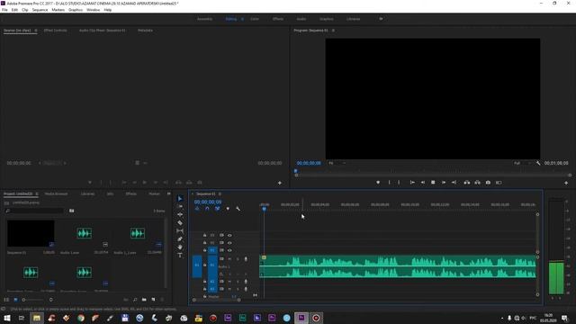Toggle A1 source patch button
576x324 pixels.
197,265
